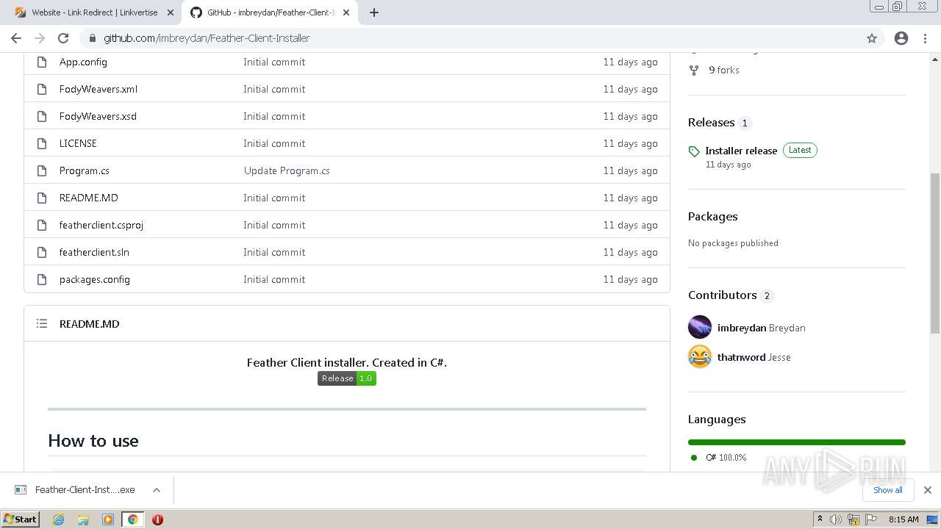
Task: Bookmark this page with the star icon
Action: click(872, 38)
